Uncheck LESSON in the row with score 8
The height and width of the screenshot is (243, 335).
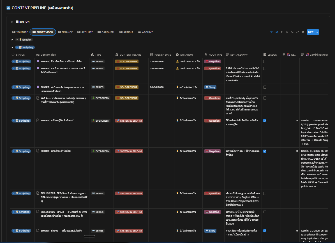coord(265,121)
